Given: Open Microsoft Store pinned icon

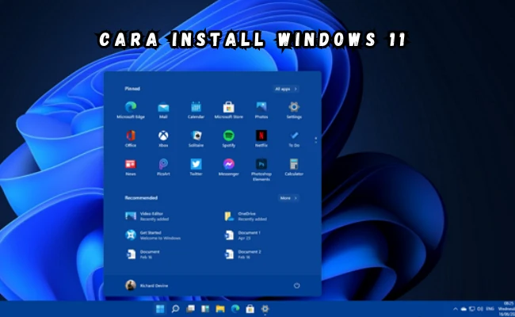Looking at the screenshot, I should point(229,110).
